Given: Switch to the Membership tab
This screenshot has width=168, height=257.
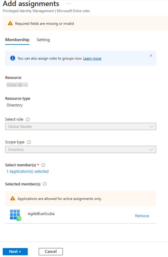Looking at the screenshot, I should [17, 40].
